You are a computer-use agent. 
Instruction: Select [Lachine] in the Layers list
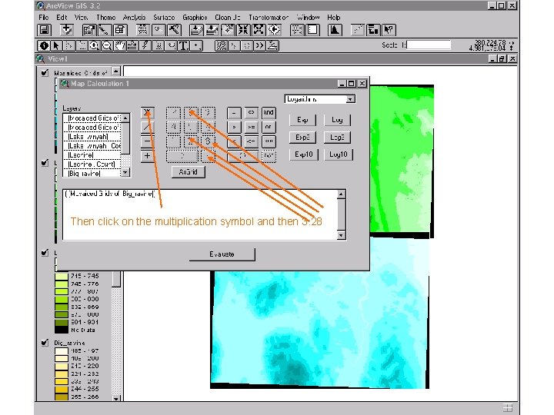click(92, 155)
